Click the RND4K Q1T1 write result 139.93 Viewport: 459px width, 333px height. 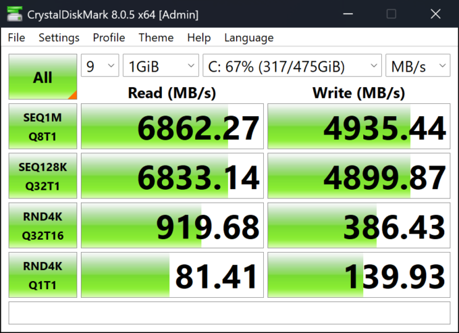coord(359,275)
